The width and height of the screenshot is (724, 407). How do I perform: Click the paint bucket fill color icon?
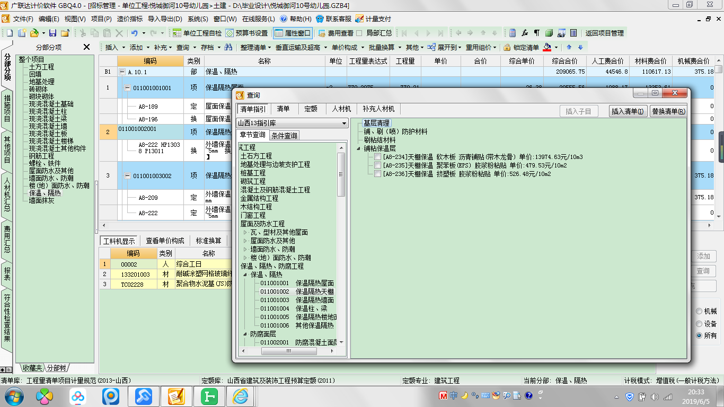[x=547, y=47]
